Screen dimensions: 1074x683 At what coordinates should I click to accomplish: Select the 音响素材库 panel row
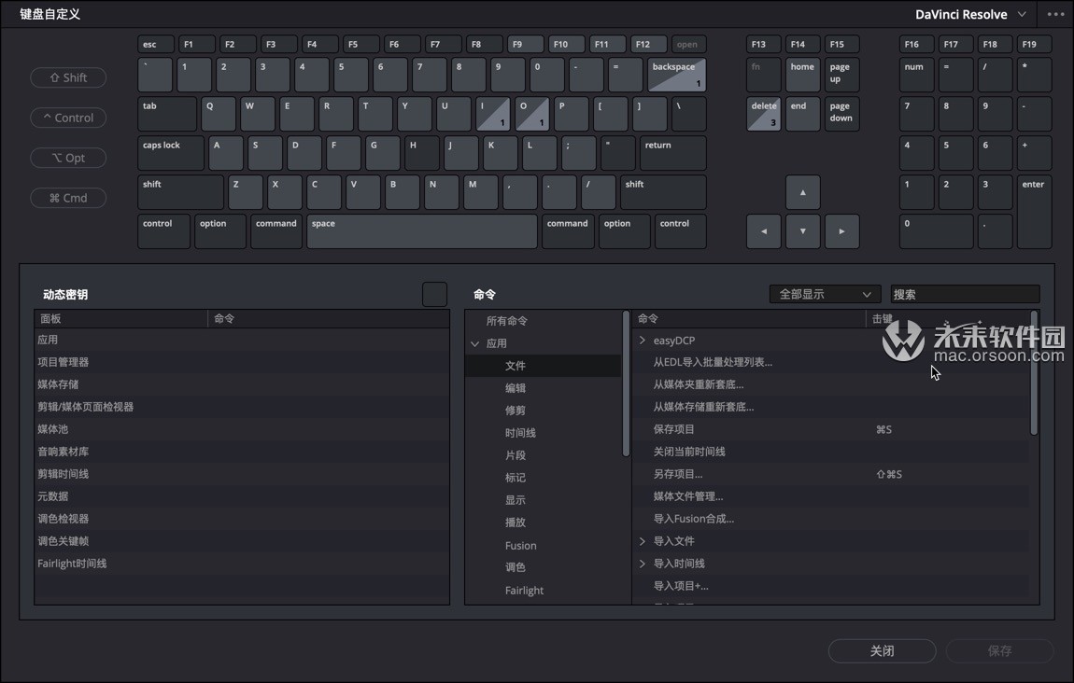[x=242, y=452]
